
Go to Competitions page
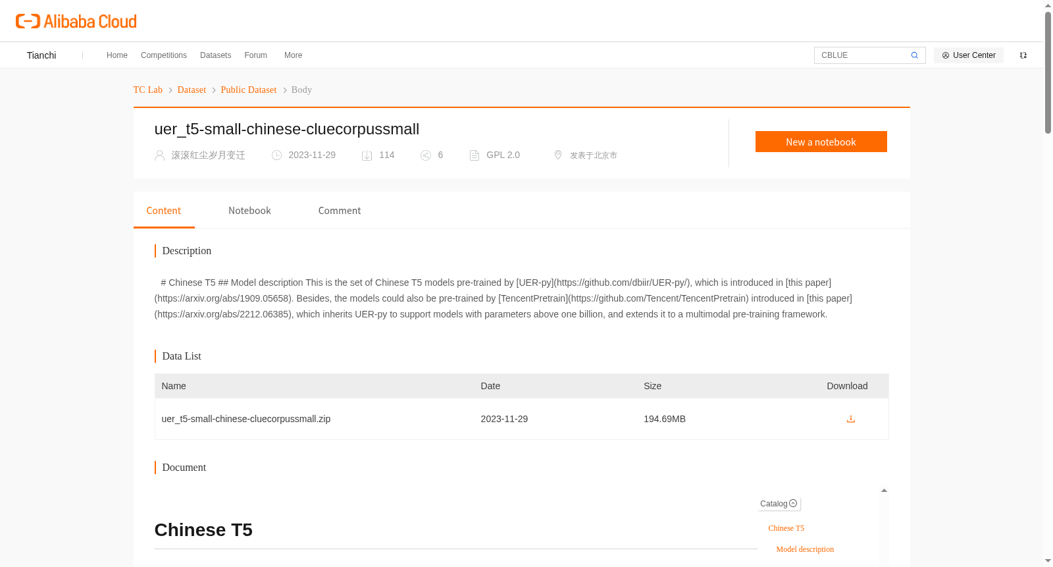point(164,55)
